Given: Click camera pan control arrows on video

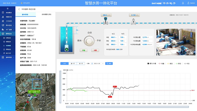Looking at the screenshot, I should pyautogui.click(x=160, y=52).
